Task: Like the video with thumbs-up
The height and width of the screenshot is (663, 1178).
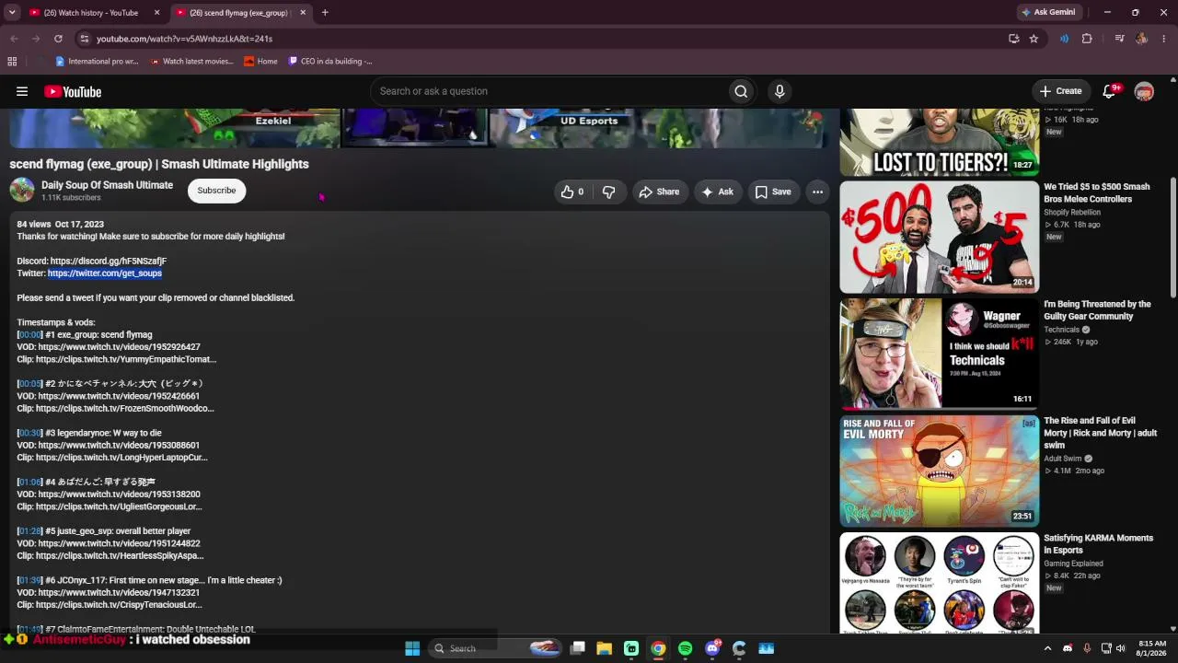Action: tap(572, 192)
